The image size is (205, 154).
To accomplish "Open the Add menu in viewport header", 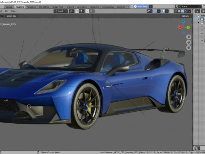I will click(x=6, y=11).
